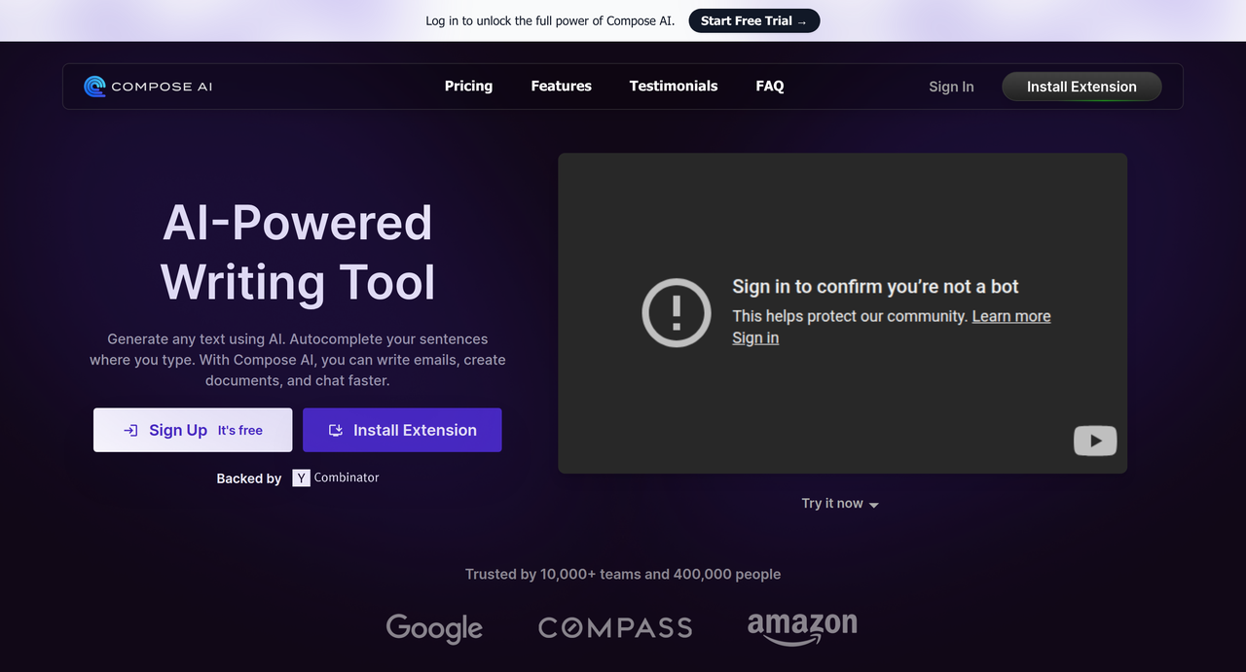Screen dimensions: 1246x672
Task: Open Learn more link in video
Action: [1011, 316]
